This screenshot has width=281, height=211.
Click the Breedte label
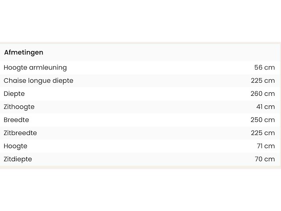(x=16, y=120)
